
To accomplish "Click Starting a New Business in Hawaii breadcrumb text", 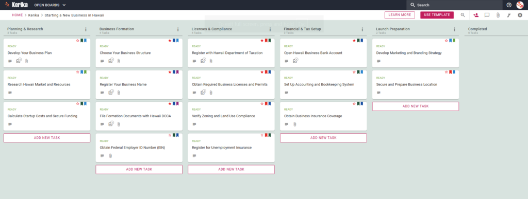I will [x=74, y=15].
